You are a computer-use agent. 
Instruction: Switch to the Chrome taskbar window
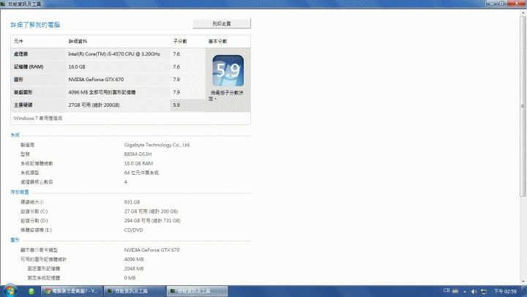(72, 291)
